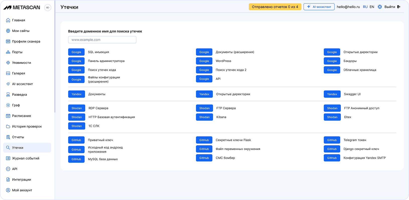
Task: Click Shodan button for FTP Анонимный доступ
Action: [x=332, y=108]
